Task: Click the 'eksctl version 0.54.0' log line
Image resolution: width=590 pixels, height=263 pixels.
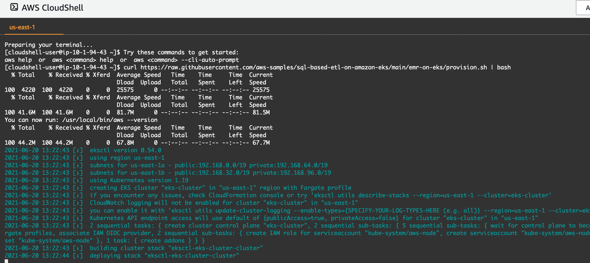Action: [x=83, y=150]
